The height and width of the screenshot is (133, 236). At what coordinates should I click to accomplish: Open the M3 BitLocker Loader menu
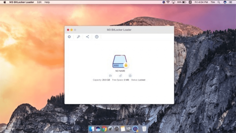22,2
